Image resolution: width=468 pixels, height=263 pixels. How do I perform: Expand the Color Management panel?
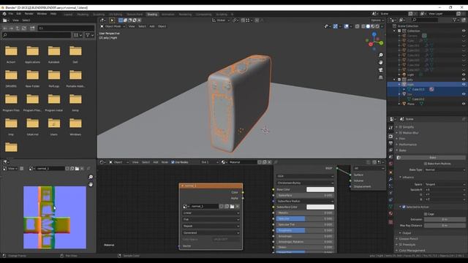pos(412,251)
